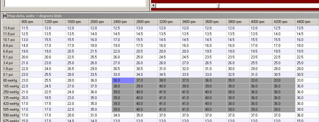Screen dimensions: 319x122
Task: Select highlighted 36.0 cell at 80 mmHg, 2400 rpm
Action: [123, 80]
